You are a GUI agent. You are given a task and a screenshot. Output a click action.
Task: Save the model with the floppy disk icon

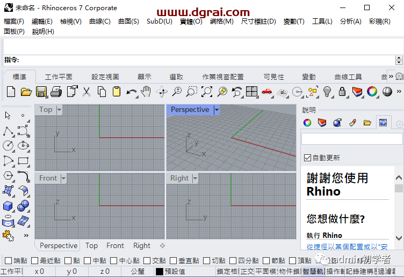(41, 92)
